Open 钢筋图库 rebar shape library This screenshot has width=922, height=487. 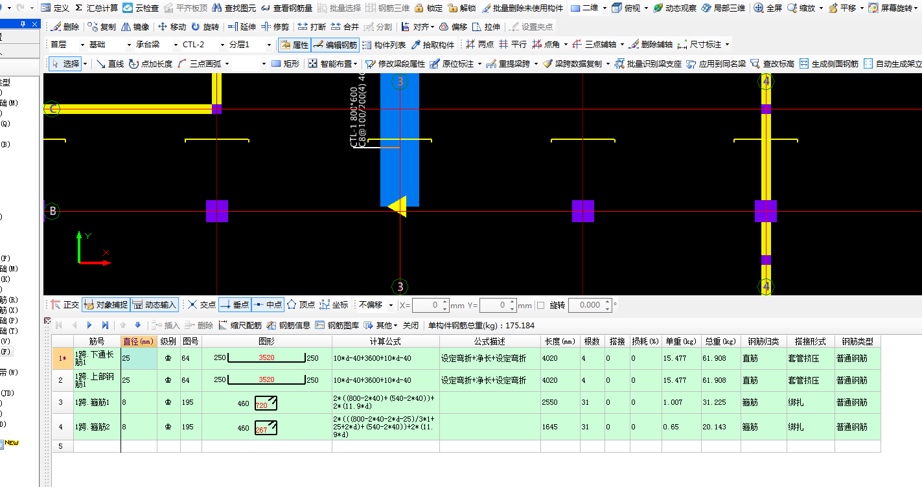[x=337, y=325]
